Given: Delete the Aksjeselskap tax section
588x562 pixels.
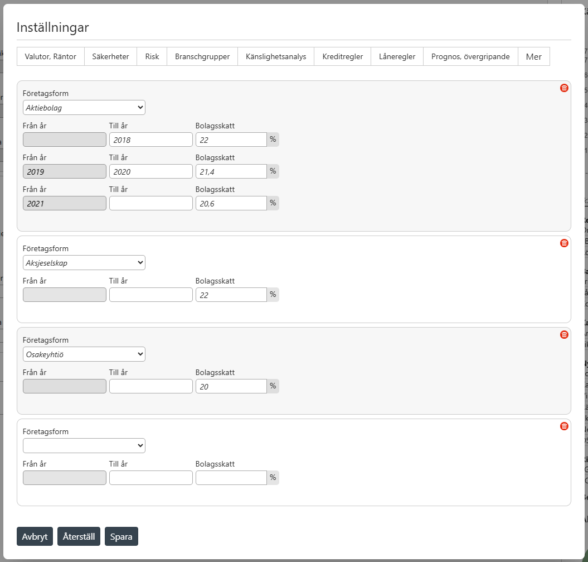Looking at the screenshot, I should click(564, 243).
